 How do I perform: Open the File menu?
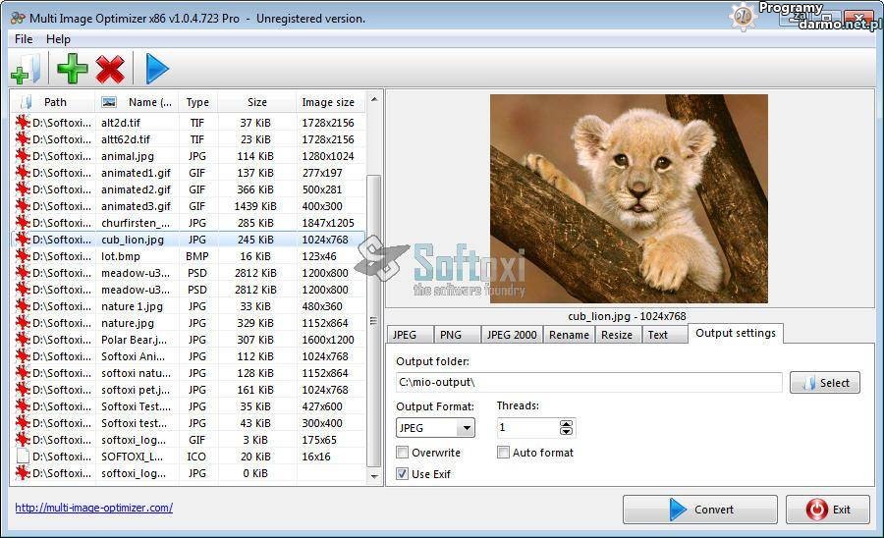click(x=24, y=39)
